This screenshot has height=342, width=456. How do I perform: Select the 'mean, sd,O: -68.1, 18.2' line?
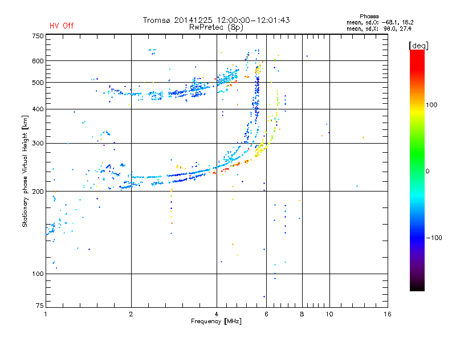coord(380,22)
